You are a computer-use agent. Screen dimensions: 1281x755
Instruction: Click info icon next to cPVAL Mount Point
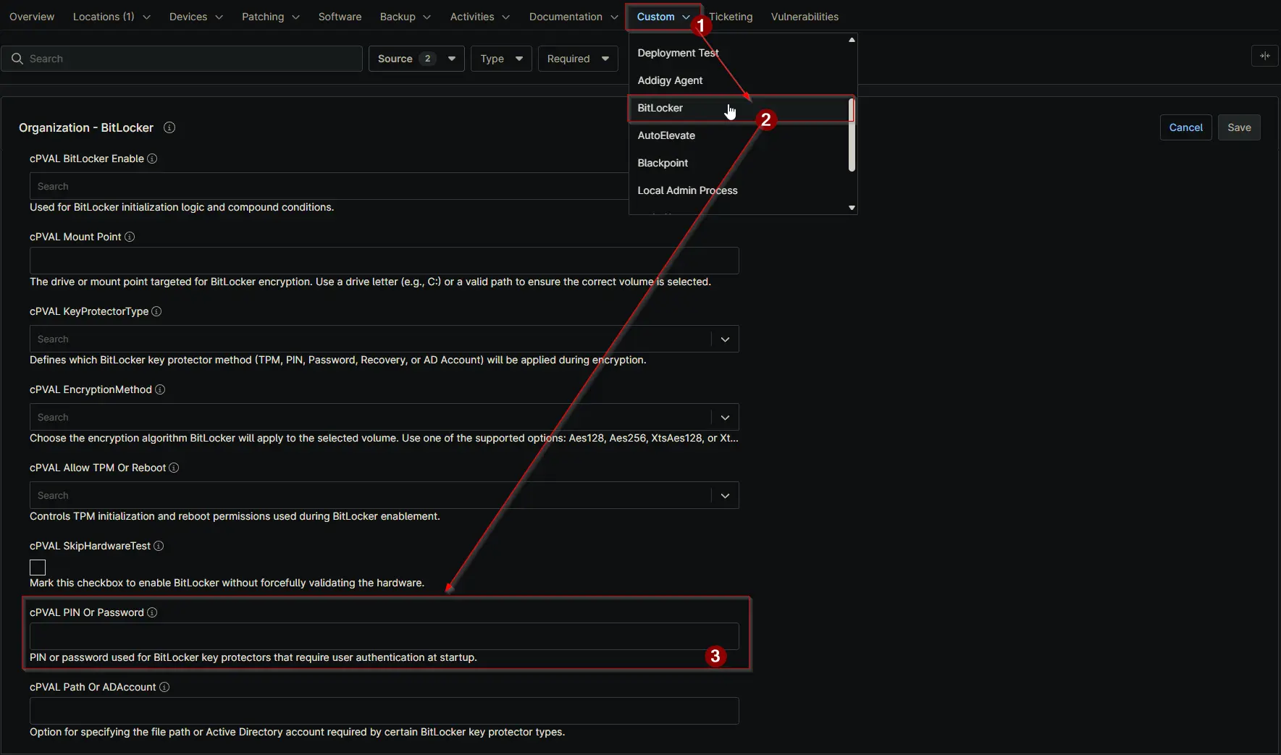tap(130, 237)
